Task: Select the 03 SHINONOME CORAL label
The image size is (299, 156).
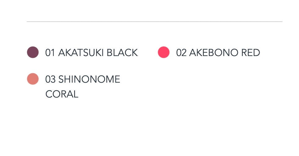Action: coord(83,80)
